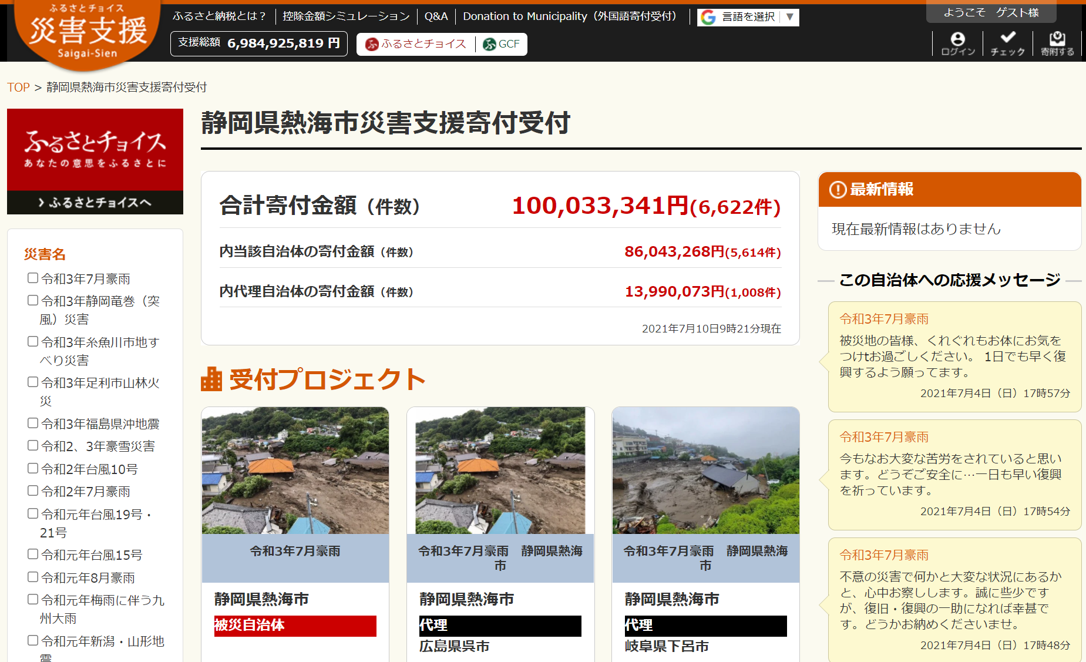The width and height of the screenshot is (1086, 662).
Task: Click the Donate icon in header
Action: click(x=1057, y=39)
